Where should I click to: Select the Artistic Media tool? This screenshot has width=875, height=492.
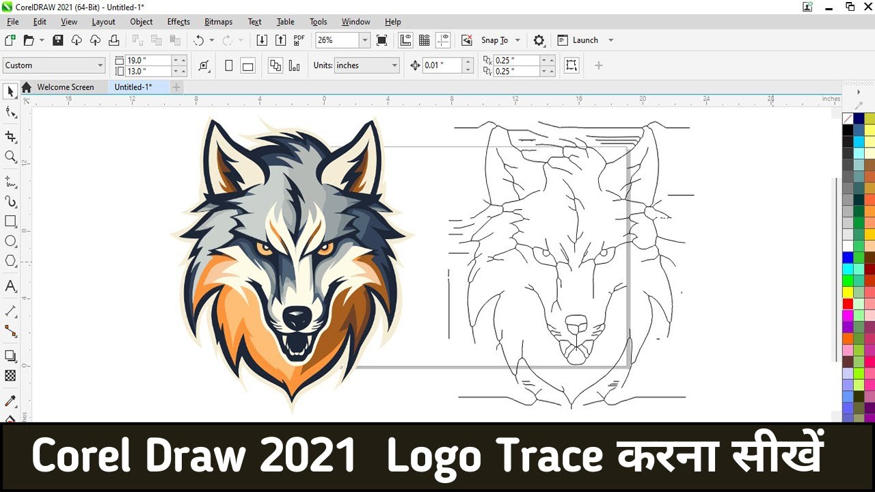tap(10, 202)
